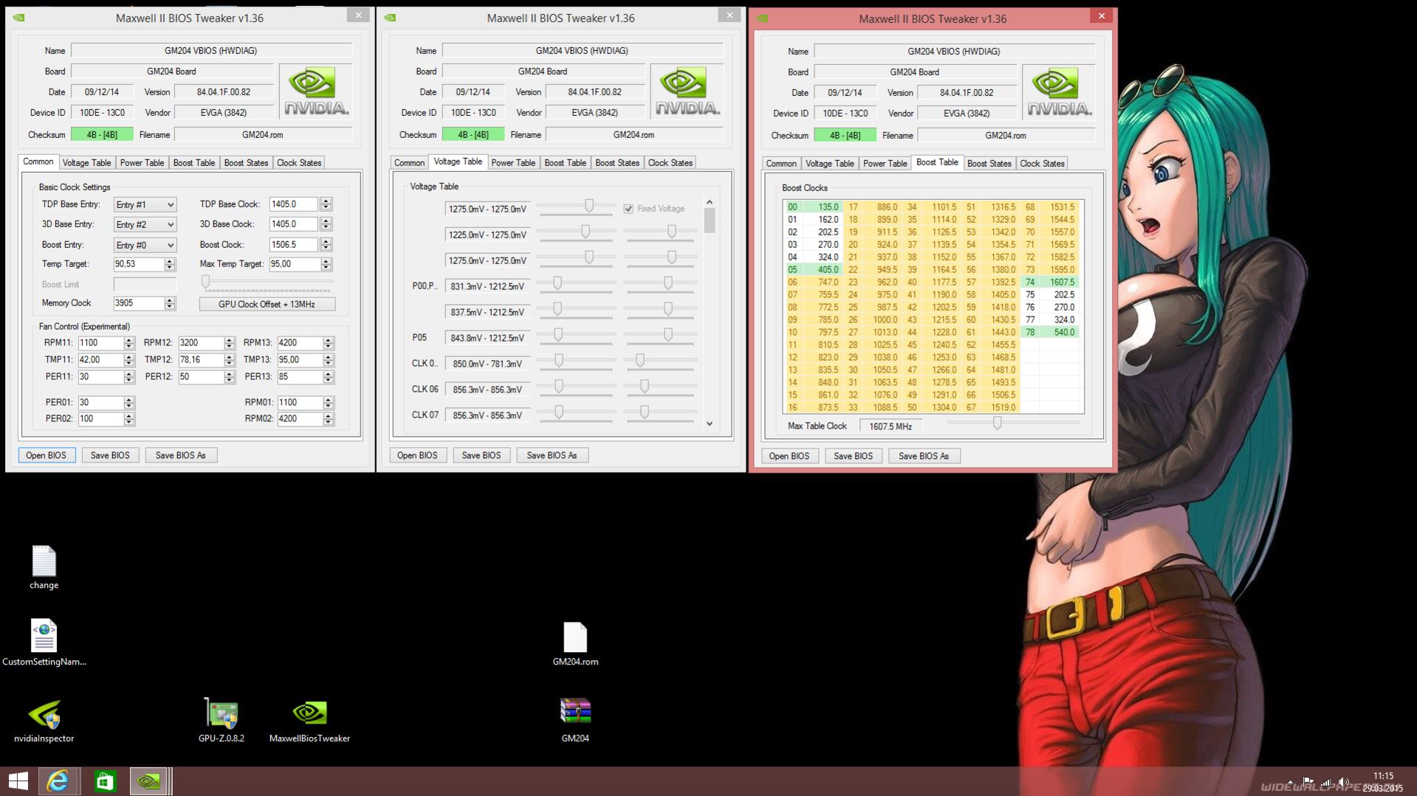Click the RPM02 input field
The height and width of the screenshot is (796, 1417).
click(x=300, y=419)
